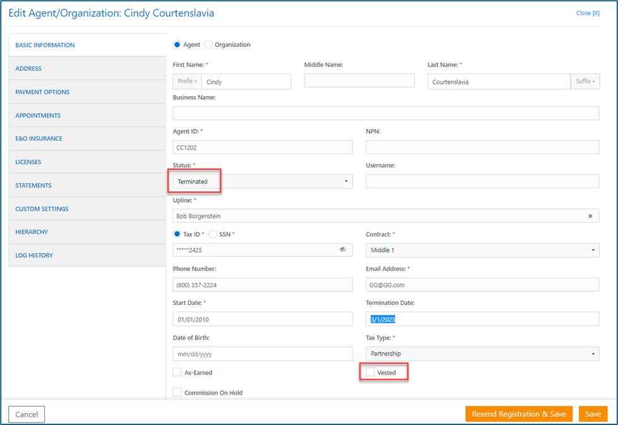618x425 pixels.
Task: Select the Organization radio button
Action: 209,45
